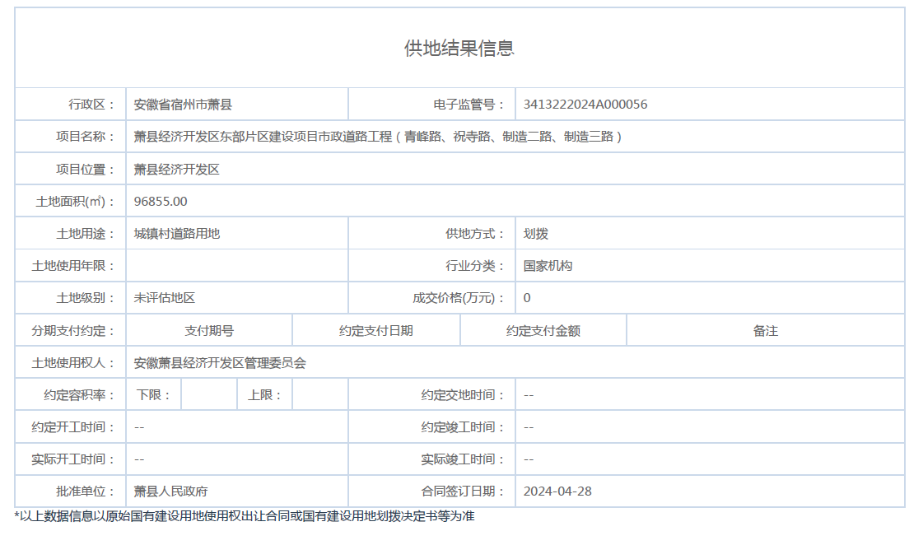Click the 行业分类 value 国家机构
Screen dimensions: 923x559
pos(548,266)
